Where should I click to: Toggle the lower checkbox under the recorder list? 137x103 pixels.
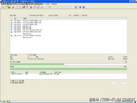11,83
